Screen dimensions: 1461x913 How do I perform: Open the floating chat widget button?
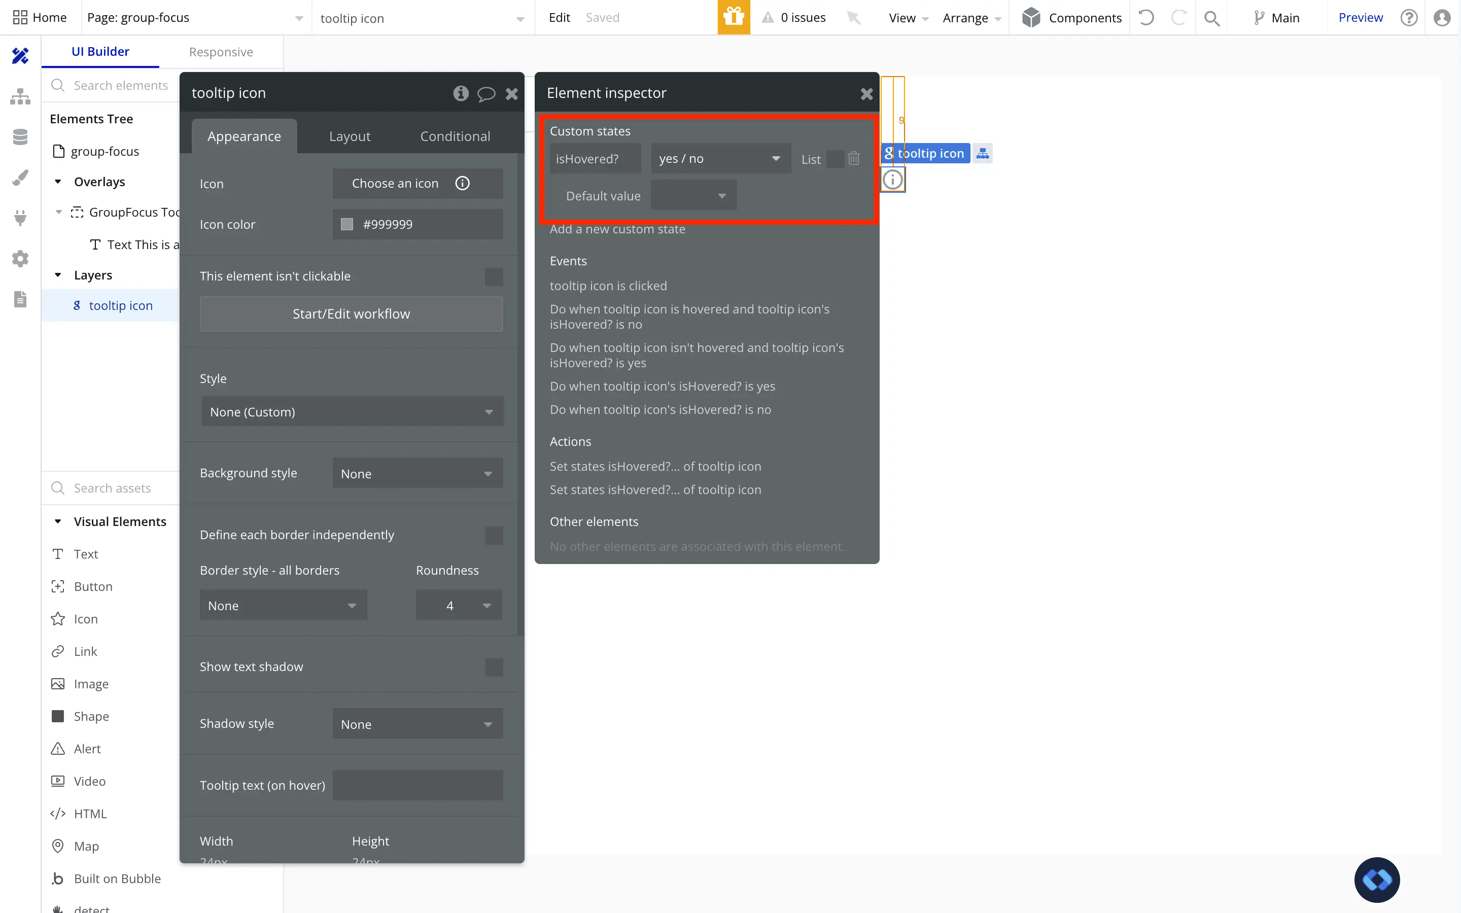point(1376,880)
